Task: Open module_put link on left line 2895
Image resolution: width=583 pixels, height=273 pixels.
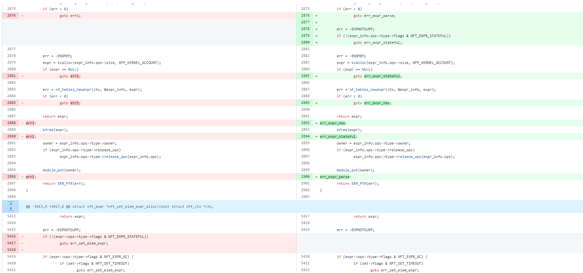Action: click(53, 170)
